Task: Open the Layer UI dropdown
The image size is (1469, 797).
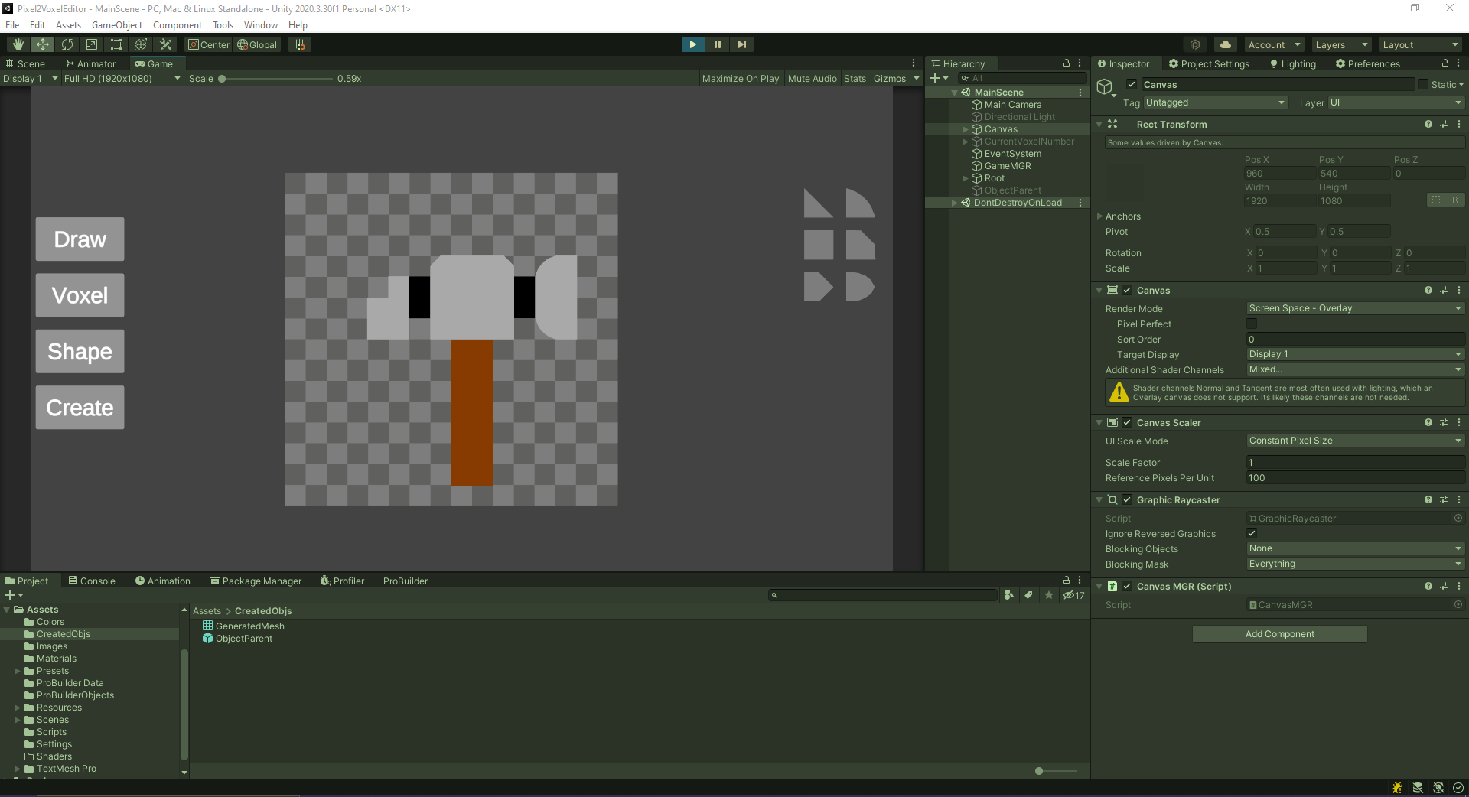Action: point(1396,102)
